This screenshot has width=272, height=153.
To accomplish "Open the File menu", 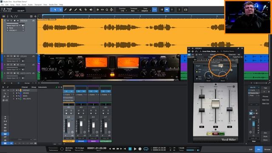I will (x=2, y=5).
